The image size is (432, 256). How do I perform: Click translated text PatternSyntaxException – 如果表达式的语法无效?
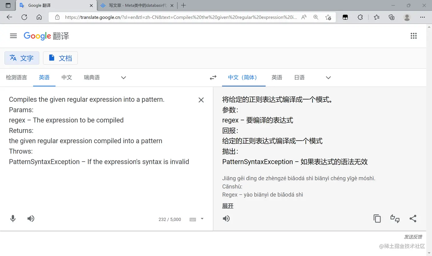click(295, 162)
